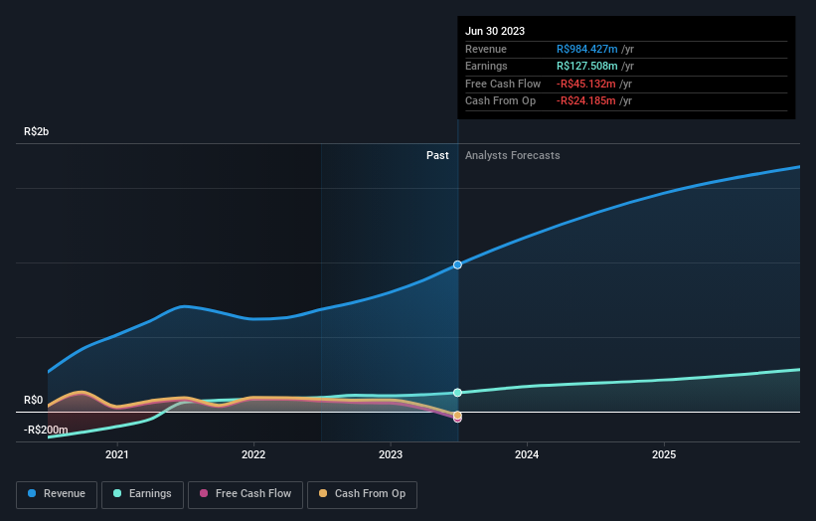Screen dimensions: 816x521
Task: Toggle the Revenue legend button
Action: click(57, 494)
